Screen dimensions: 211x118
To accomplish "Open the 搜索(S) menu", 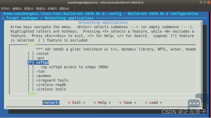I will click(x=41, y=9).
